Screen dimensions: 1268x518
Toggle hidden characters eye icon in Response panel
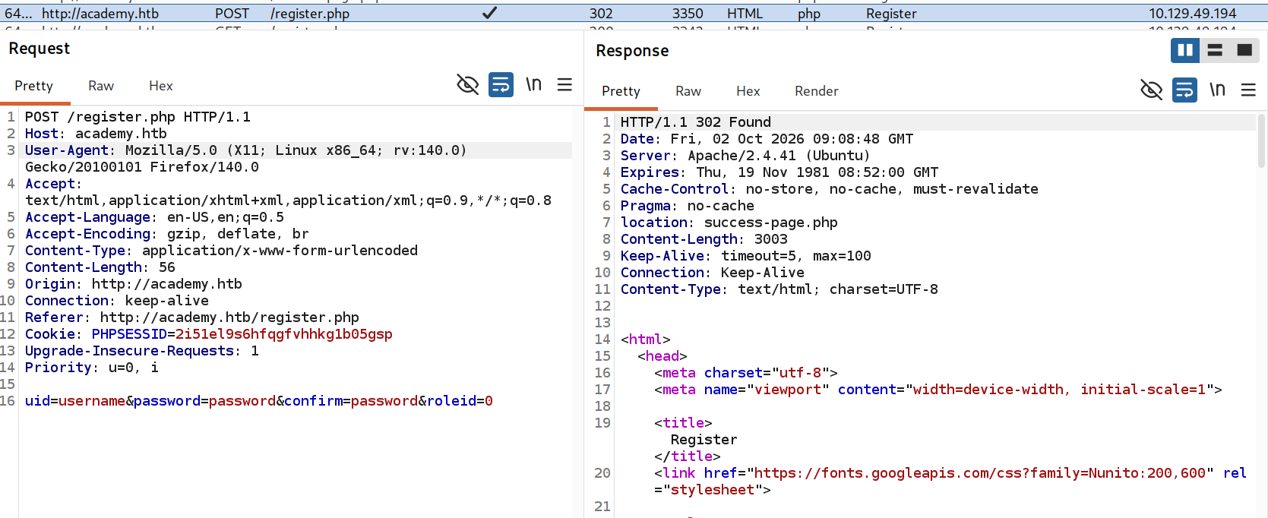point(1152,90)
